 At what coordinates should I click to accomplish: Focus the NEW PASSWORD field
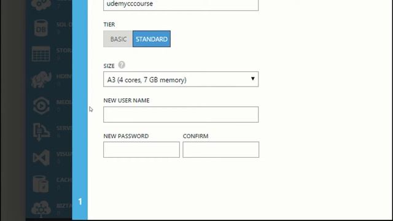point(141,150)
